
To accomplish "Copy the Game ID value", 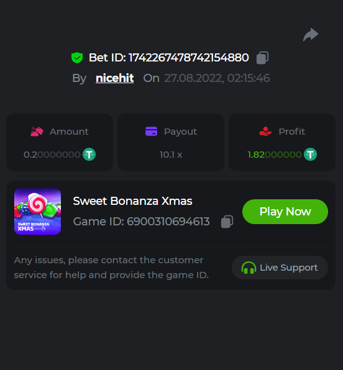I will [227, 222].
